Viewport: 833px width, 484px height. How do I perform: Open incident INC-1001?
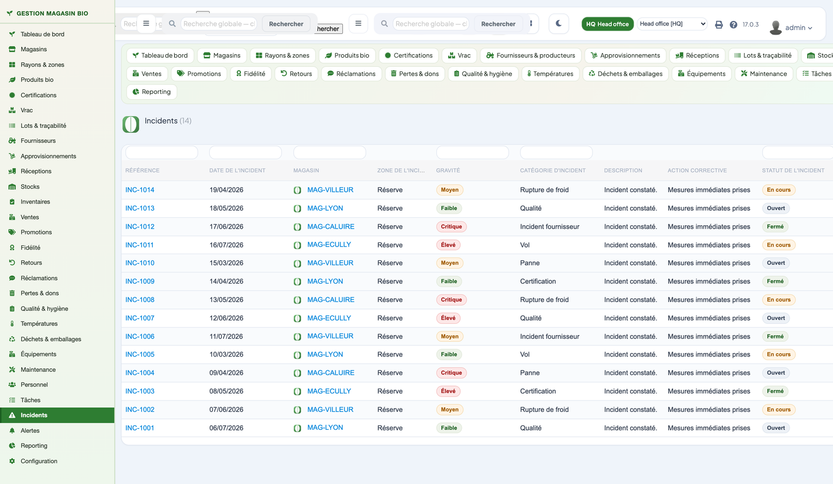pos(140,428)
